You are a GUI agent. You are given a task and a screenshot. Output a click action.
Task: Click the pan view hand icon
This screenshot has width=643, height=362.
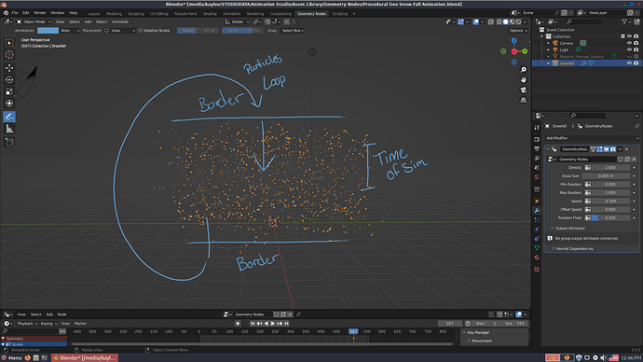(524, 80)
